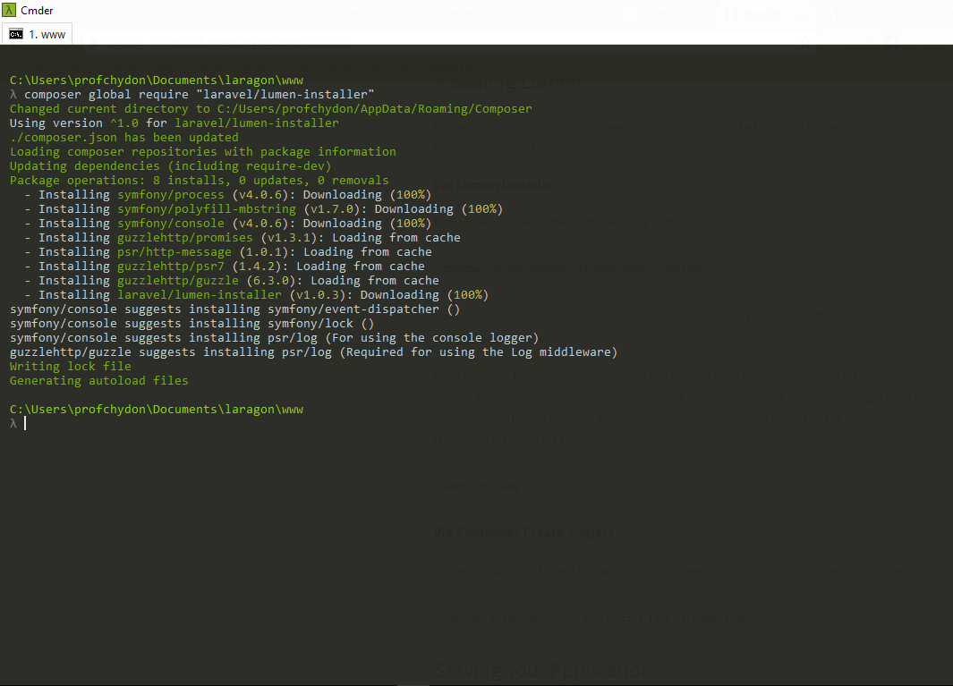
Task: Click the guzzlehttp/psr7 package name
Action: tap(171, 267)
